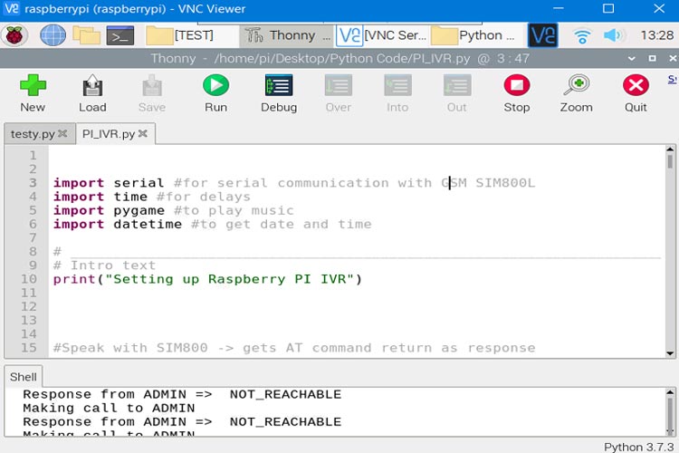
Task: Launch the web browser globe icon
Action: (53, 35)
